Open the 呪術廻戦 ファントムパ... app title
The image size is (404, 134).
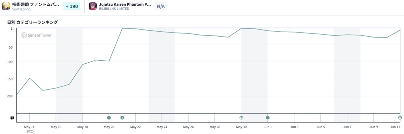click(36, 4)
